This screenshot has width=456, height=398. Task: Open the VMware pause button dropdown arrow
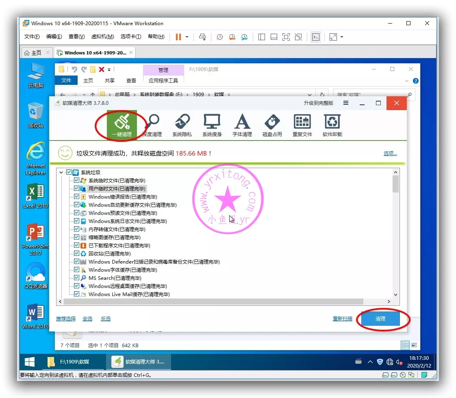[x=187, y=37]
